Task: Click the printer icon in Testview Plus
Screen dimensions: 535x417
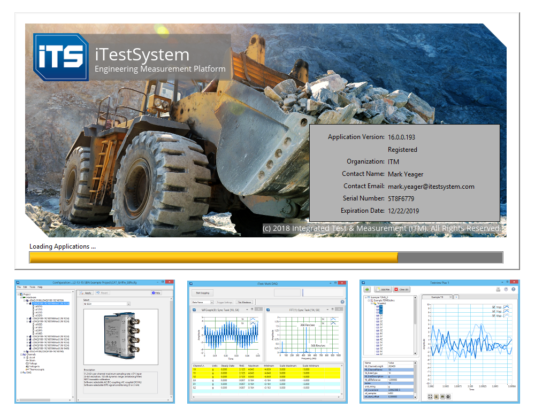Action: [498, 289]
